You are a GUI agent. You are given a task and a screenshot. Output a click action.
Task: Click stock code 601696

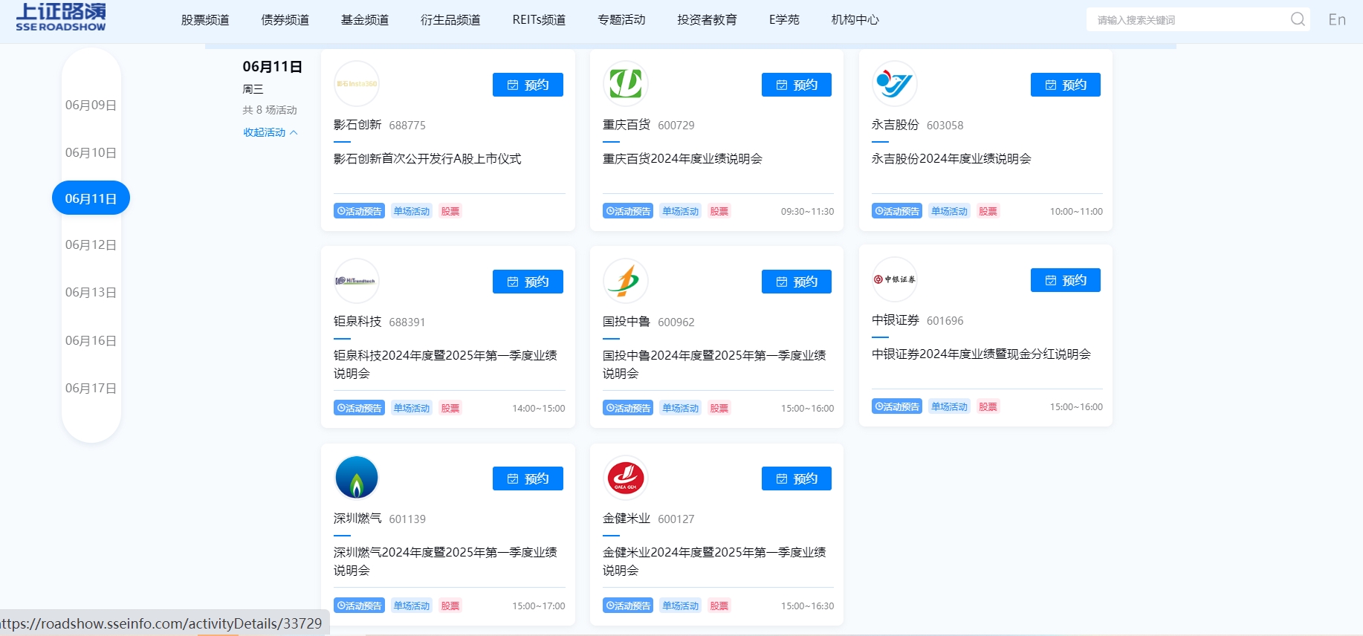pyautogui.click(x=945, y=321)
